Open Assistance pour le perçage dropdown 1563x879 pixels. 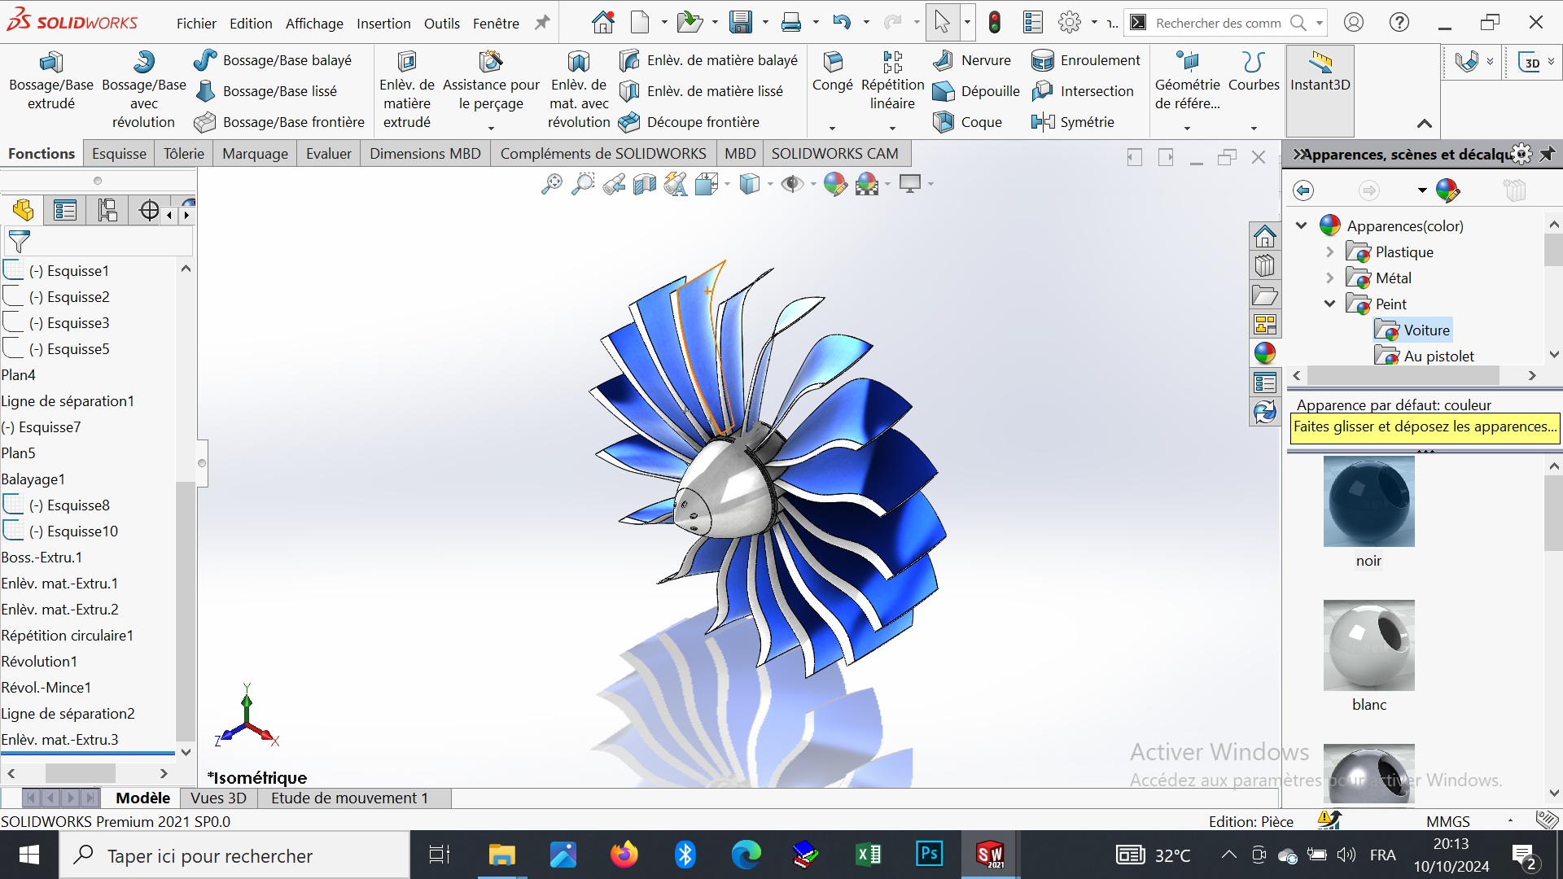(491, 128)
